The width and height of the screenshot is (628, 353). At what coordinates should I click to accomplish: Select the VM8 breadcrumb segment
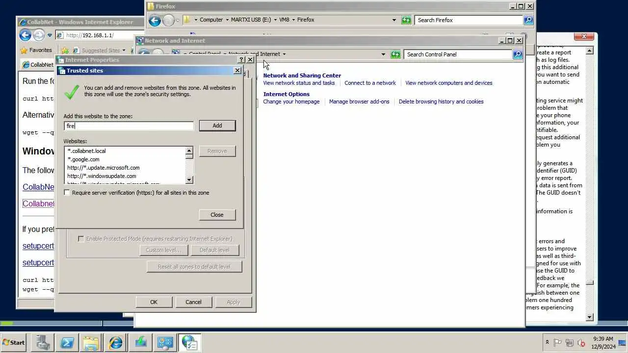point(284,20)
